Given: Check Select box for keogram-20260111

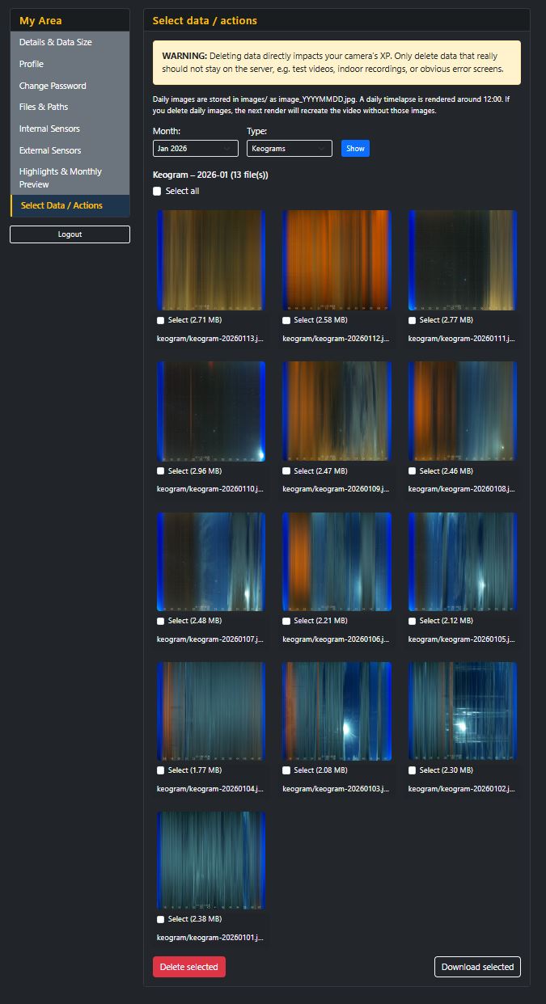Looking at the screenshot, I should click(413, 321).
